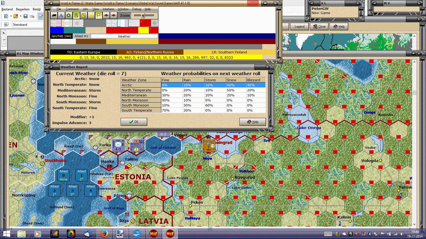Click the floppy disk save icon
426x239 pixels.
(26, 16)
